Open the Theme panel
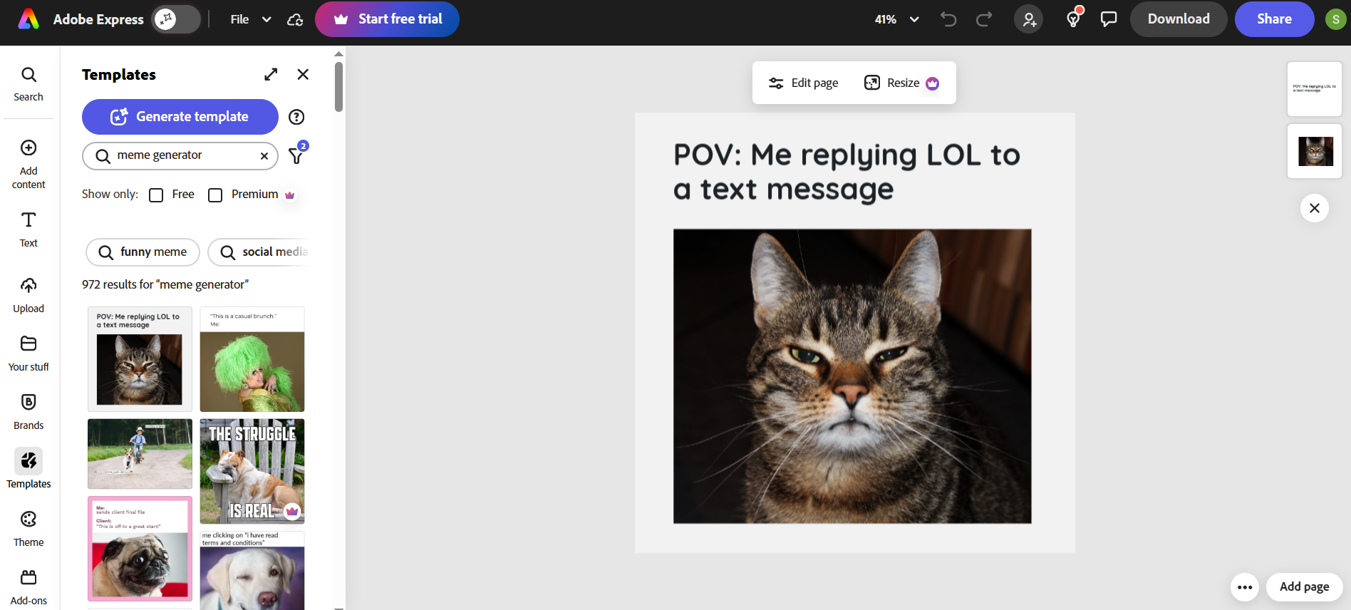Image resolution: width=1351 pixels, height=610 pixels. pos(29,529)
